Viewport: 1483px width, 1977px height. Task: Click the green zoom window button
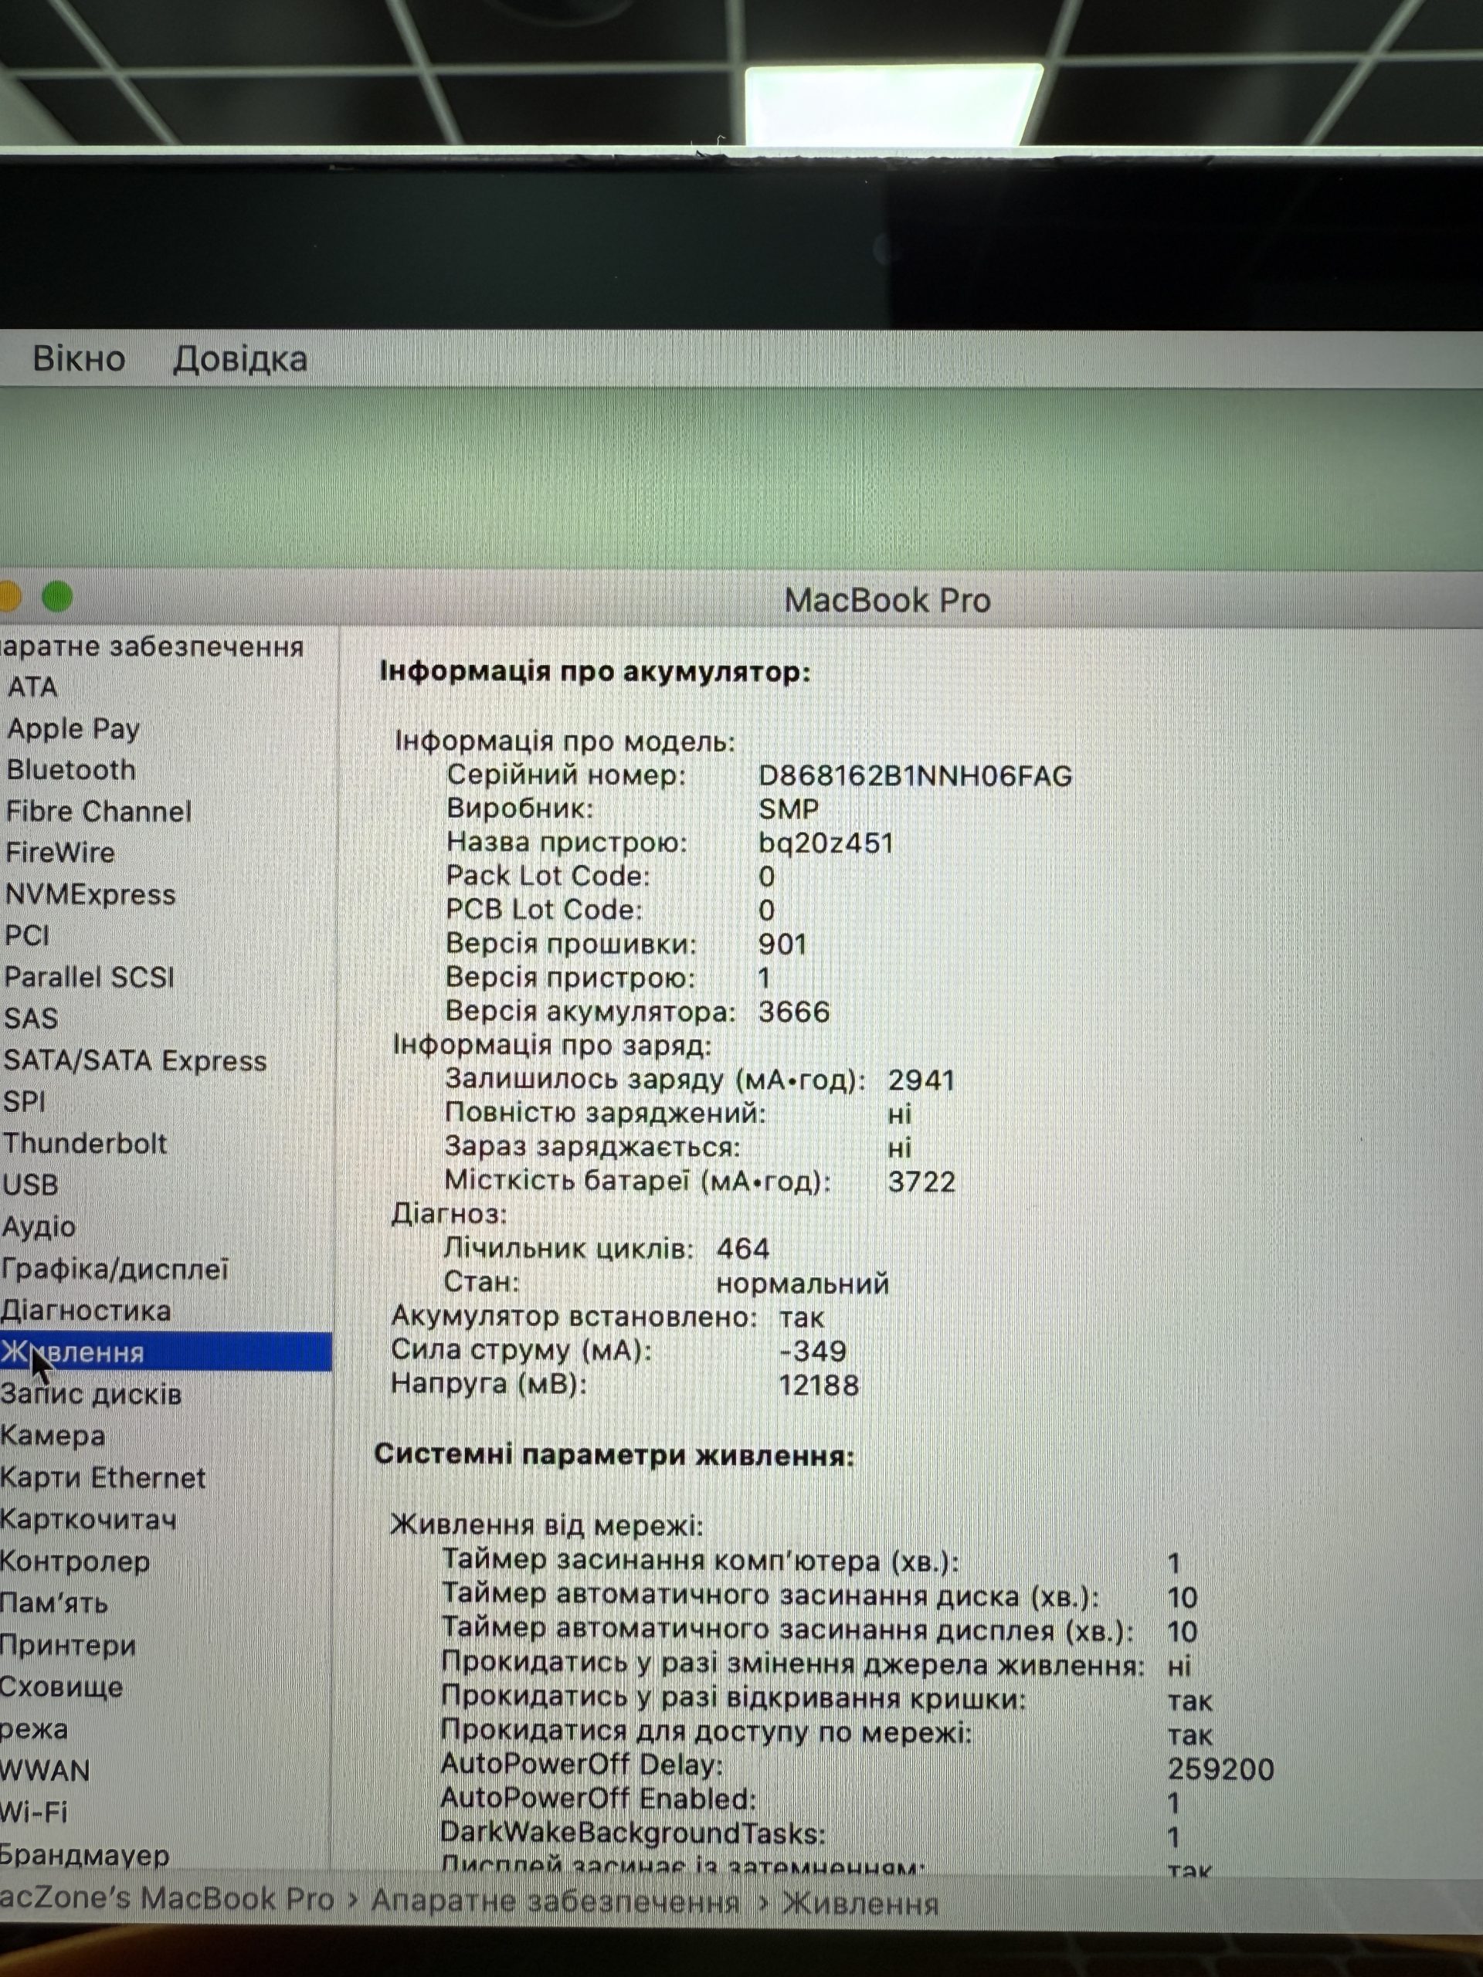tap(58, 597)
